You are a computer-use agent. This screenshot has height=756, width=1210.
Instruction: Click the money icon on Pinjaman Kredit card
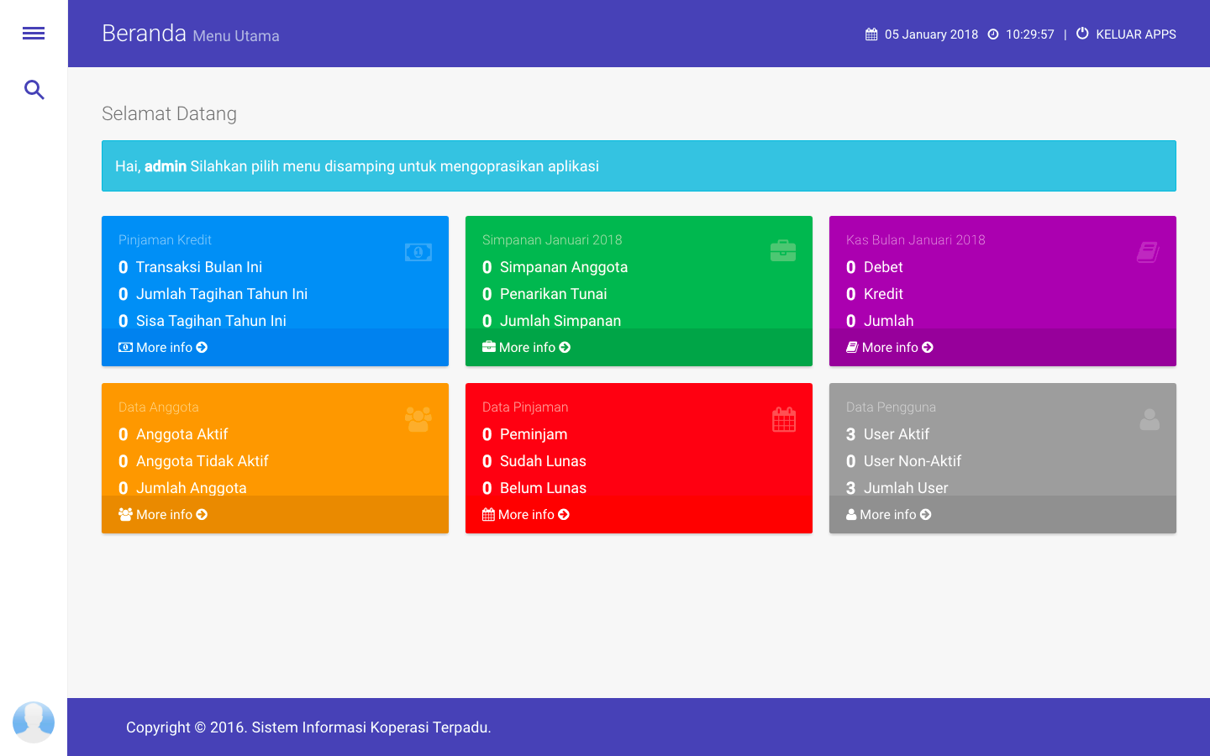pyautogui.click(x=418, y=251)
